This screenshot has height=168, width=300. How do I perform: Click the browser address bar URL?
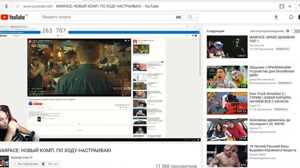[x=38, y=6]
